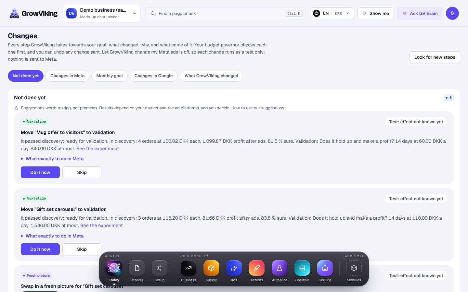Viewport: 468px width, 292px height.
Task: Click Look for new steps button
Action: (x=435, y=57)
